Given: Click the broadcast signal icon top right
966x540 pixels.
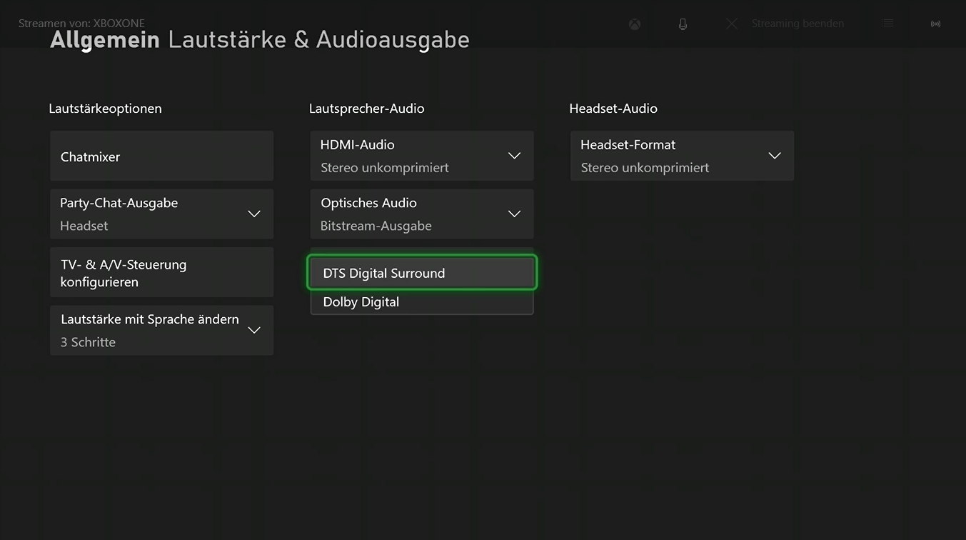Looking at the screenshot, I should tap(935, 24).
